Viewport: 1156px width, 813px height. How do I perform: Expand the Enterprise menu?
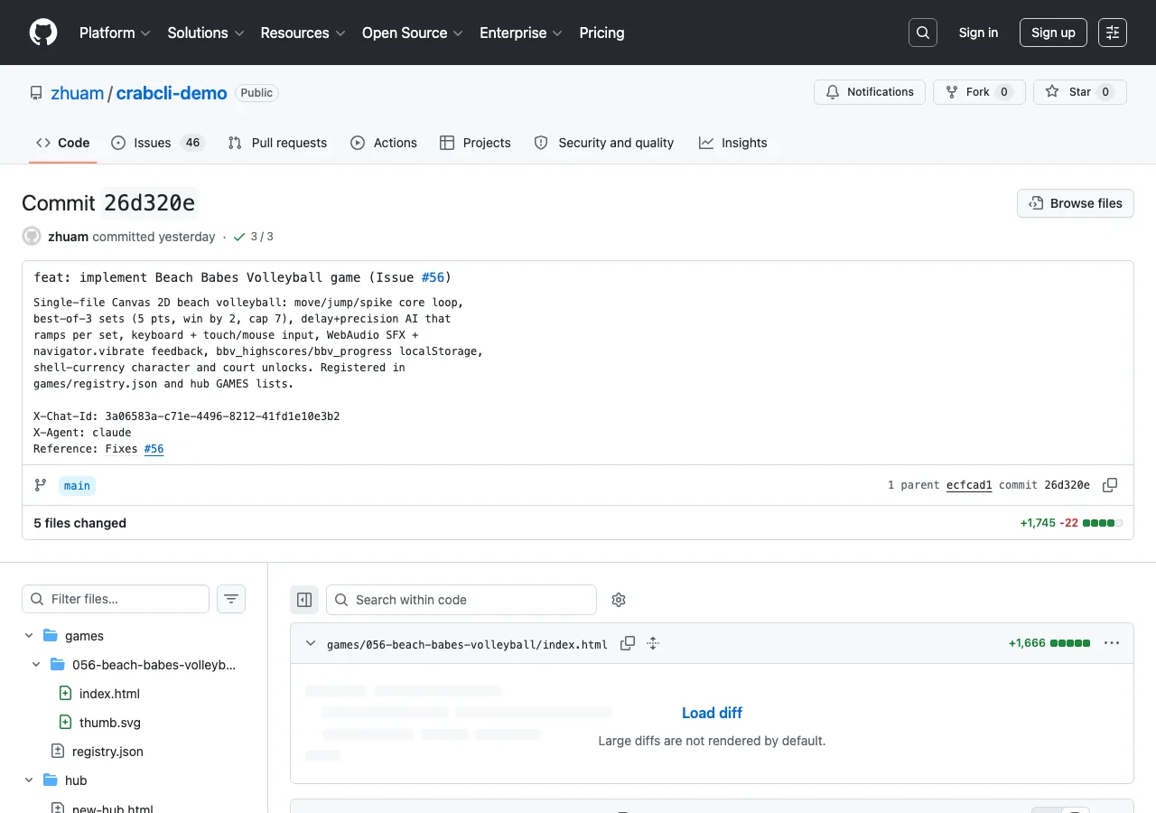521,33
